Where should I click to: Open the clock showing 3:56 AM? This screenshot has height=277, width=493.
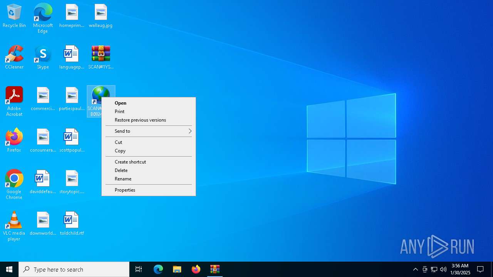[x=460, y=269]
